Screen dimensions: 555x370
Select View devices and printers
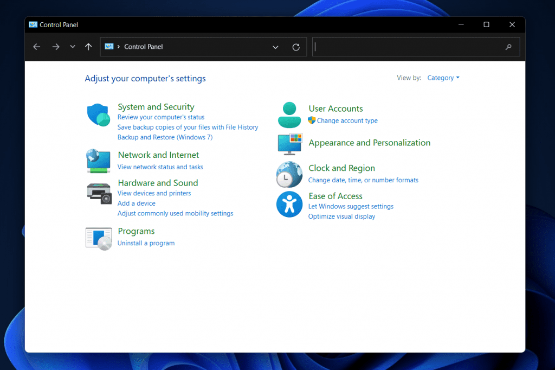click(x=154, y=193)
